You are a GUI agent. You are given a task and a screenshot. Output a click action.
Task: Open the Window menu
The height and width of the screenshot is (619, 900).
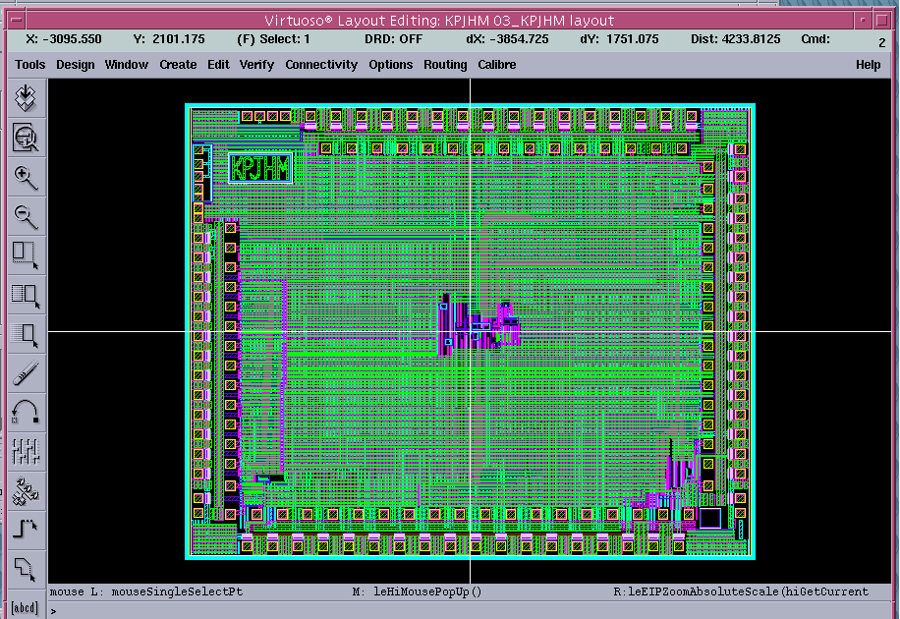[x=127, y=65]
